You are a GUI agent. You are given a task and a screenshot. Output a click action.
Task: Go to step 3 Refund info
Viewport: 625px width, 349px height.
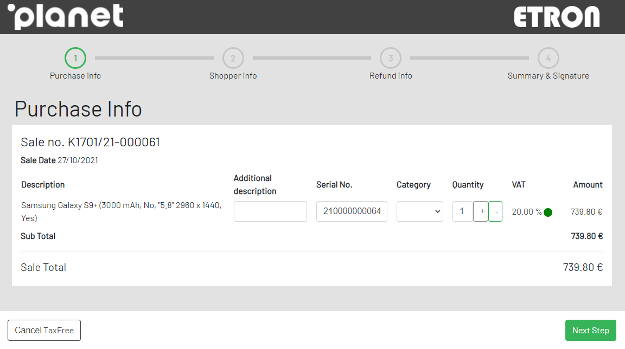(x=391, y=58)
